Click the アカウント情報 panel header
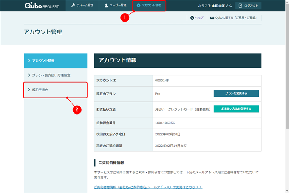289x193 pixels. click(x=178, y=61)
